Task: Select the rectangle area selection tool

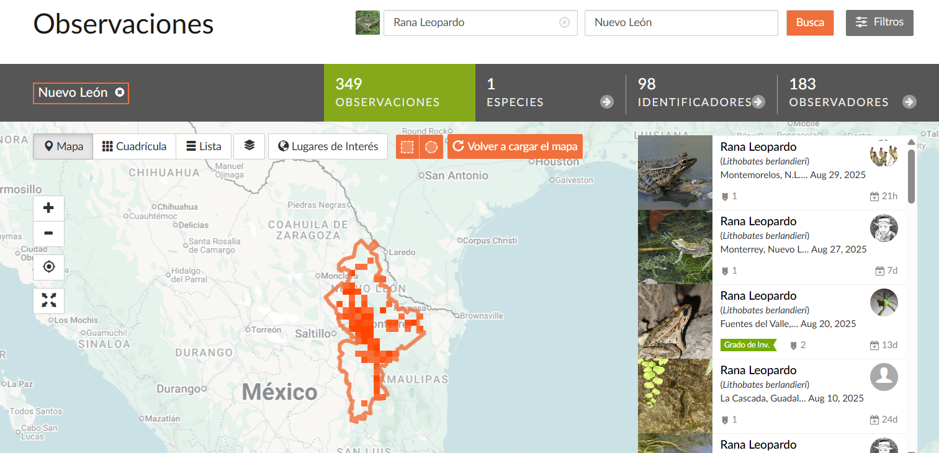Action: click(407, 147)
